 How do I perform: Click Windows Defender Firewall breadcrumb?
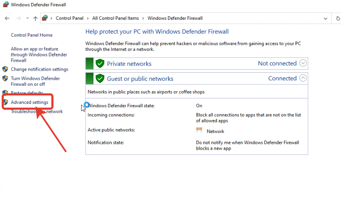(175, 18)
